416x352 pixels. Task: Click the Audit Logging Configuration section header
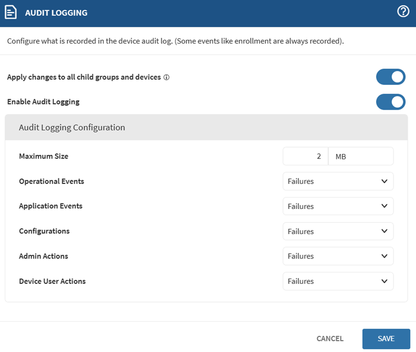[72, 127]
